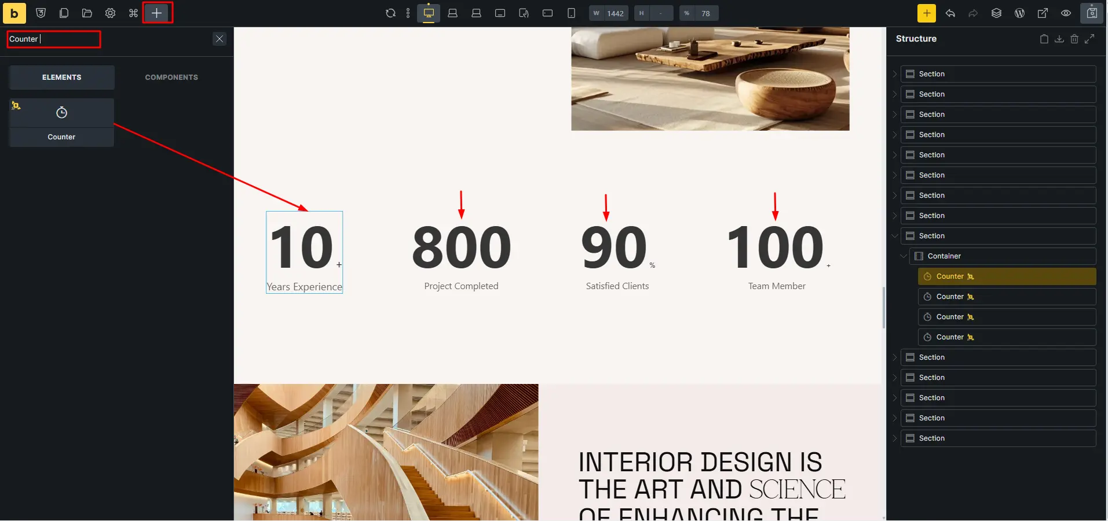Viewport: 1108px width, 521px height.
Task: Click the canvas vertical scrollbar
Action: click(884, 308)
